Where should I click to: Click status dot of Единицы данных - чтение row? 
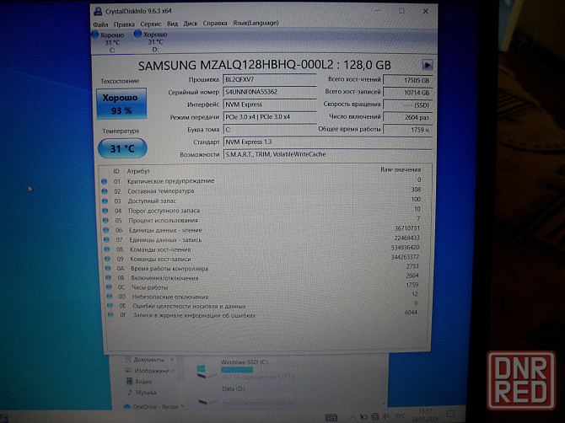click(x=106, y=230)
